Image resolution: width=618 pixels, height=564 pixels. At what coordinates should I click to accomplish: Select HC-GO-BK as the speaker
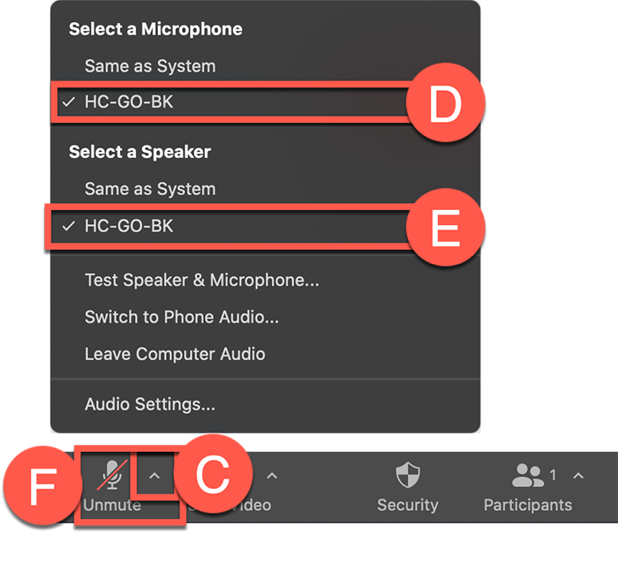[129, 226]
